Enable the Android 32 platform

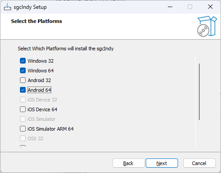pos(23,80)
